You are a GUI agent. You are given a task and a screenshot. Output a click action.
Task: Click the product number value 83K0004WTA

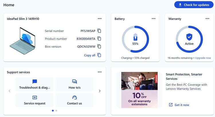[86, 39]
